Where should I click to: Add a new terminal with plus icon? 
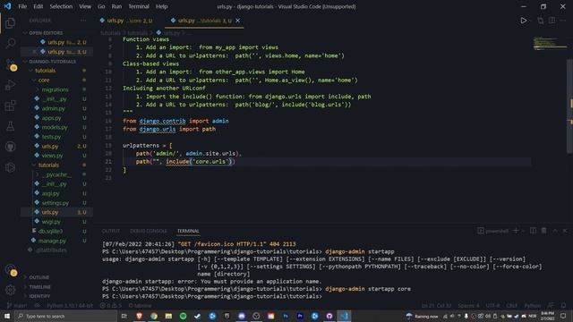click(516, 231)
